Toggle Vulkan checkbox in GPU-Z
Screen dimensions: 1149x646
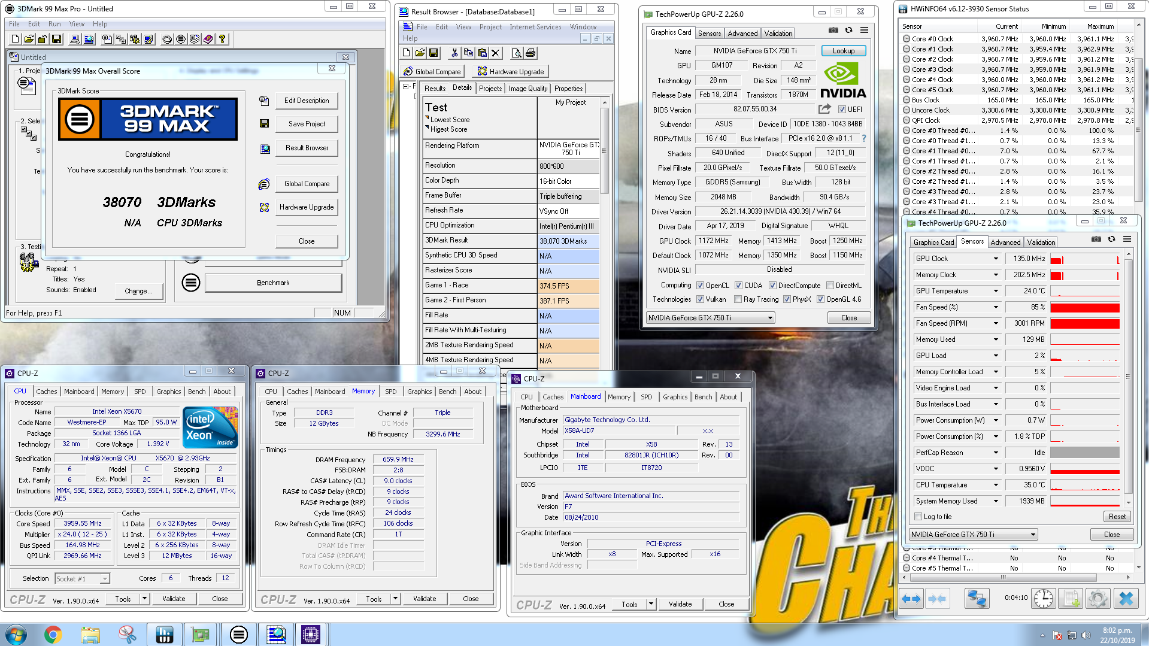(701, 299)
